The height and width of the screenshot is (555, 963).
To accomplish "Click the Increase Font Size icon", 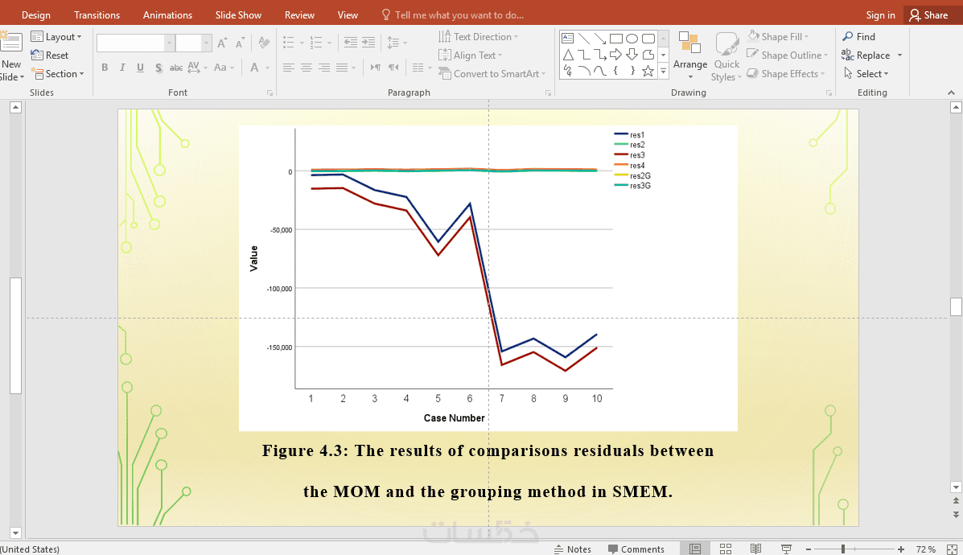I will click(x=222, y=43).
